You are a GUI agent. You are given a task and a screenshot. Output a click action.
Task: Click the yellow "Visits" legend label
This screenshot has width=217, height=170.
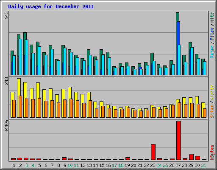click(212, 93)
